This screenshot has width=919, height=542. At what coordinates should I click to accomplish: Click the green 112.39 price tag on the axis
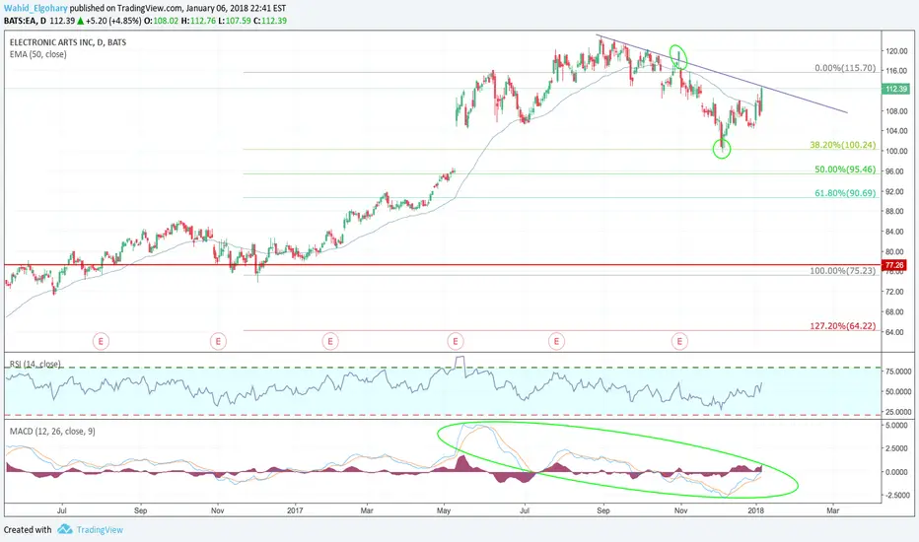(896, 89)
